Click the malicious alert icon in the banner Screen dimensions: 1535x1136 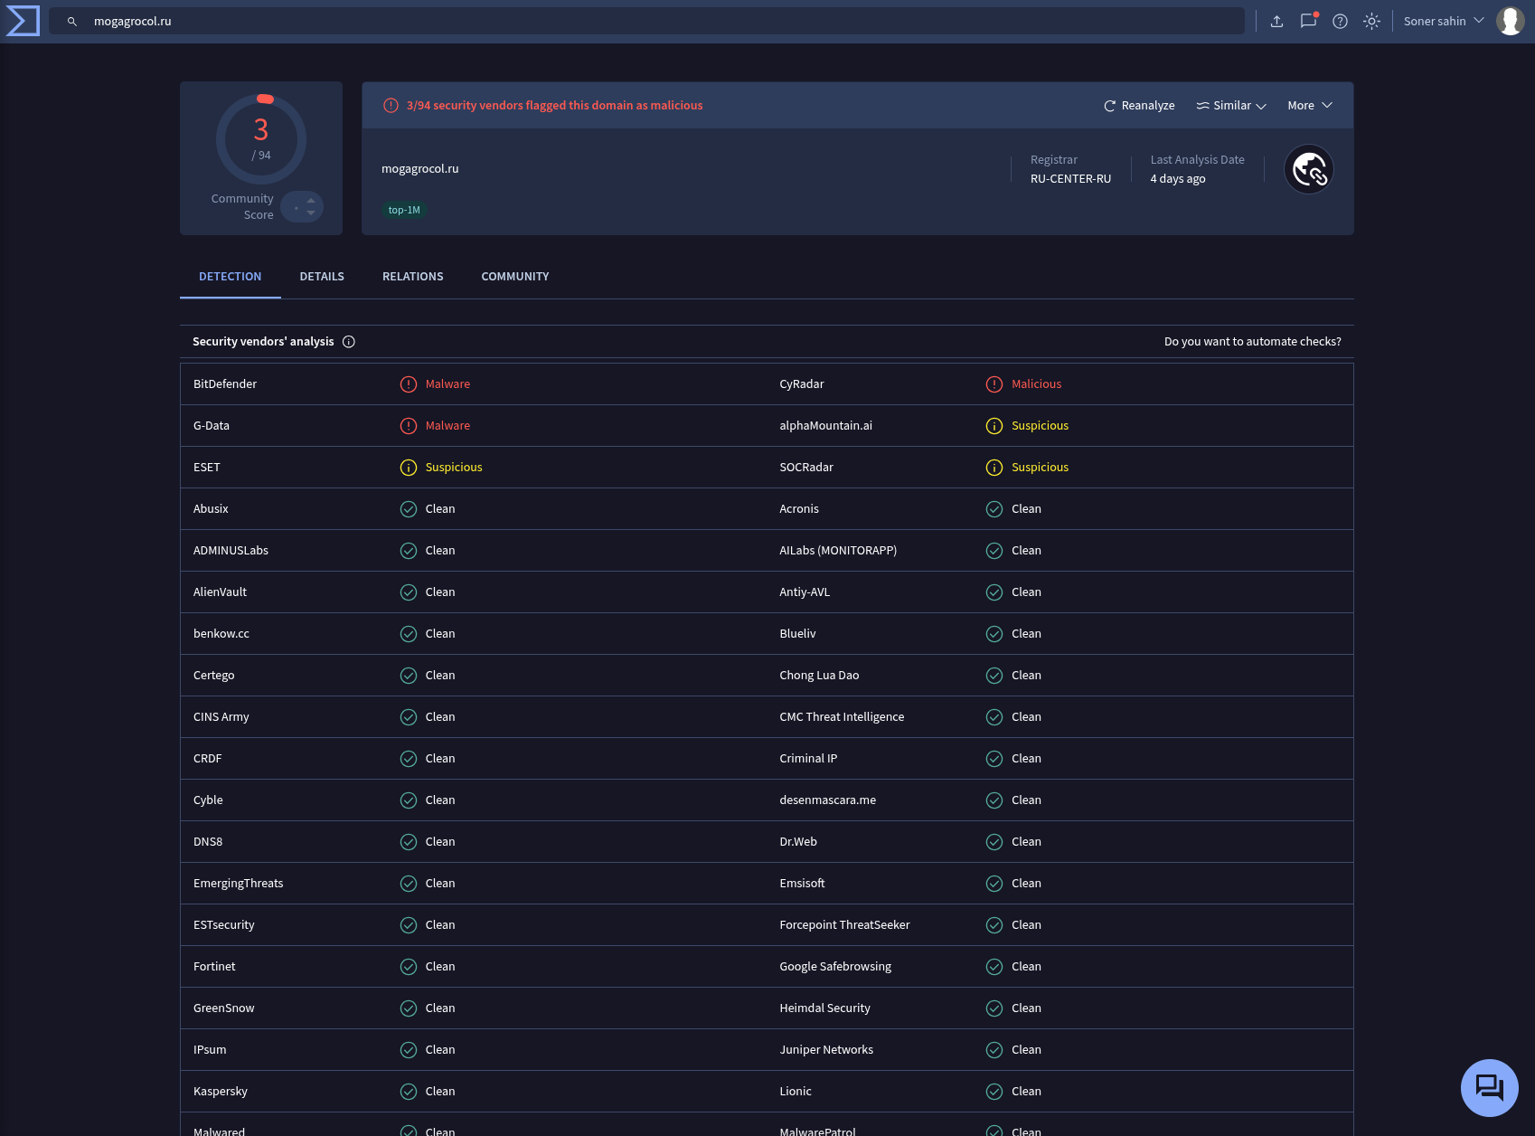click(x=391, y=106)
